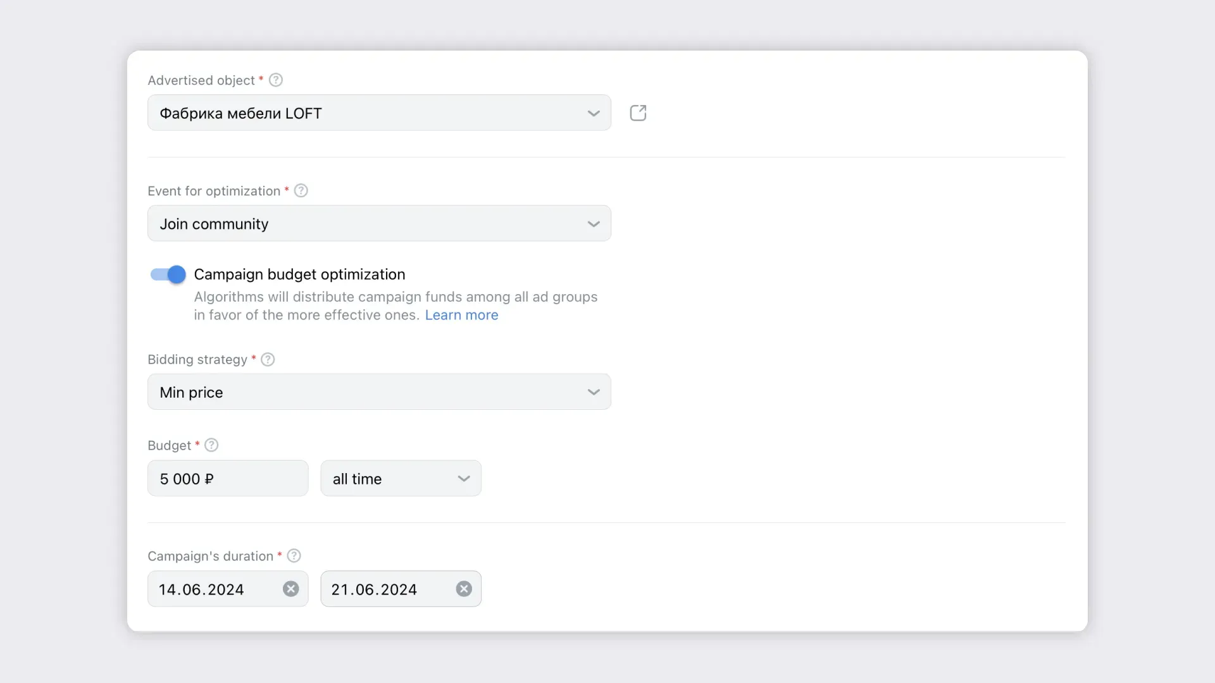
Task: Clear the 14.06.2024 start date
Action: point(290,589)
